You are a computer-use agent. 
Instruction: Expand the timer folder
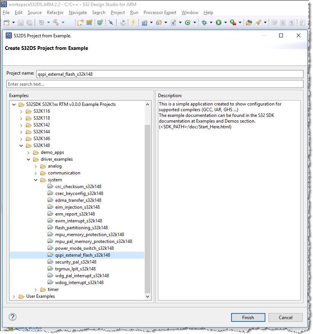tap(35, 289)
